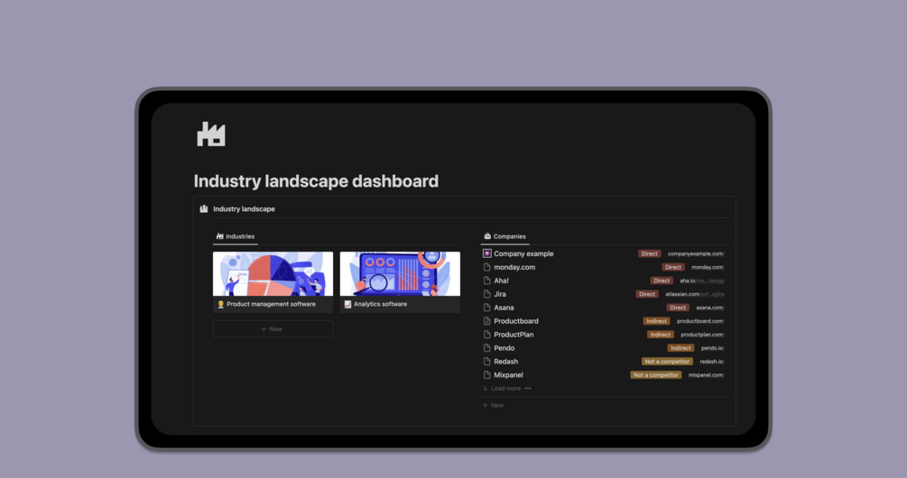
Task: Open the atlassian.com link for Jira
Action: coord(694,294)
